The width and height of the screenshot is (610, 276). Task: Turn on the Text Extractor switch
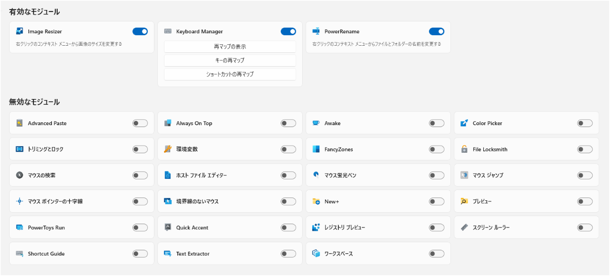pyautogui.click(x=288, y=254)
